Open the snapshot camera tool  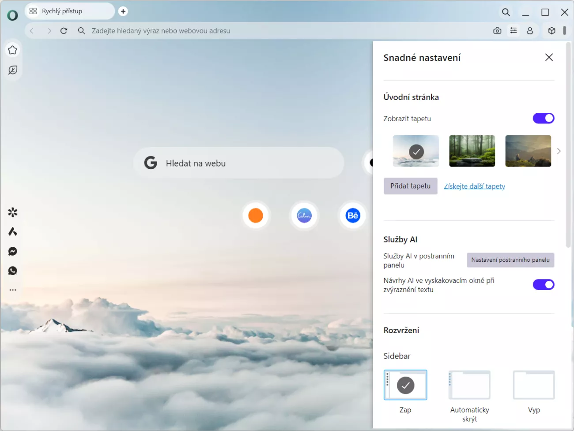point(497,31)
